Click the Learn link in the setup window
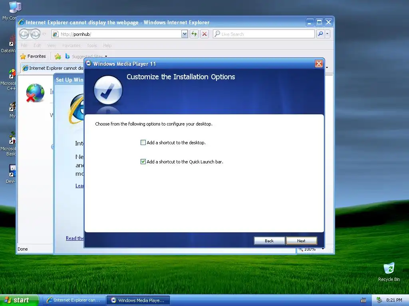The width and height of the screenshot is (409, 306). pyautogui.click(x=79, y=186)
